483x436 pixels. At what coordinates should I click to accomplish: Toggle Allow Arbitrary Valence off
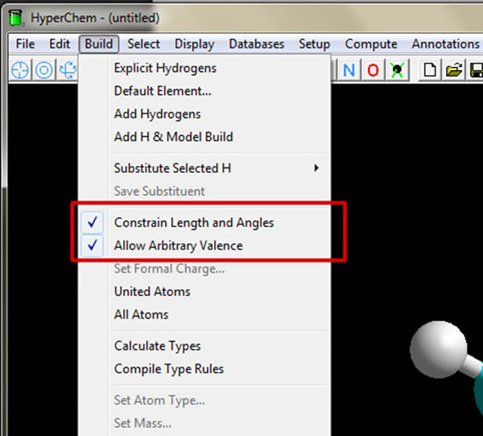[x=178, y=245]
